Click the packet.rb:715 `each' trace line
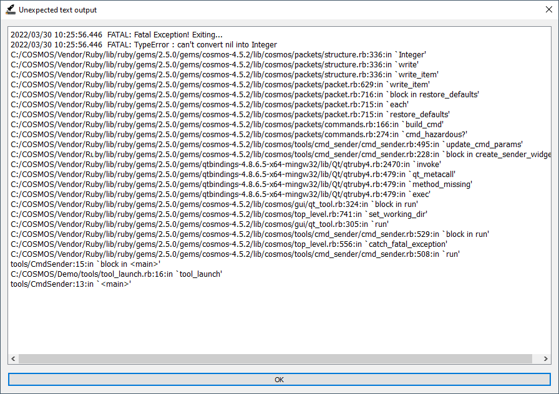Image resolution: width=559 pixels, height=394 pixels. (210, 104)
